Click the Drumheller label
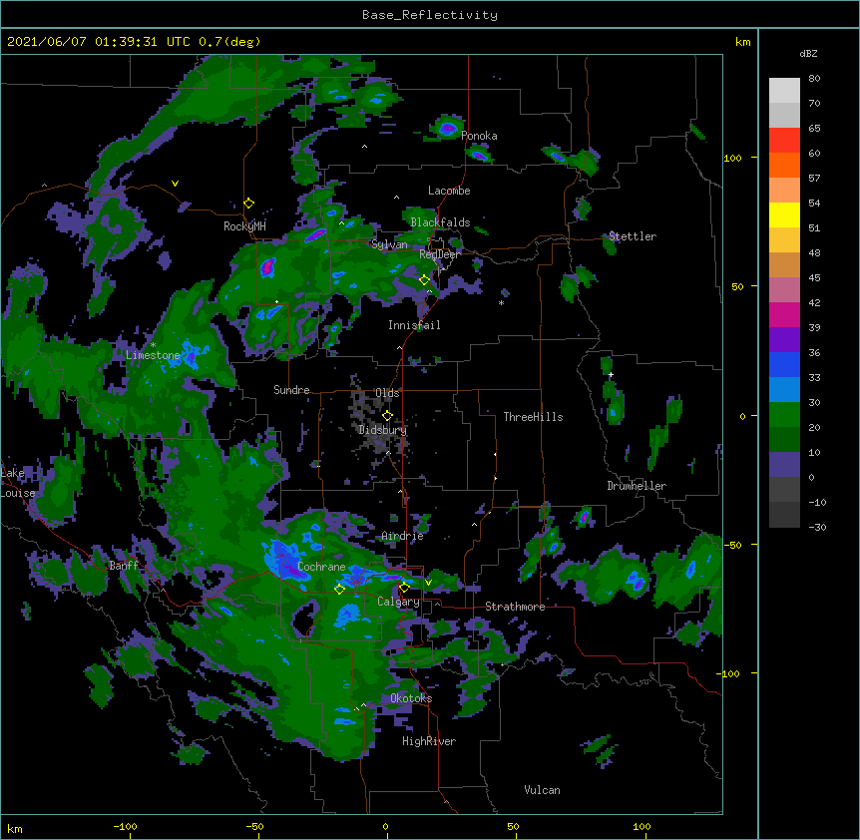The width and height of the screenshot is (860, 840). pyautogui.click(x=637, y=486)
